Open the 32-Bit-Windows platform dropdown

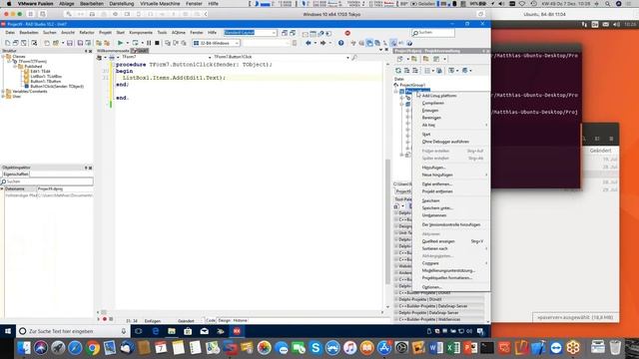pos(217,43)
